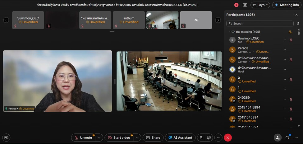The image size is (303, 144).
Task: Click the participants Search field
Action: click(x=260, y=24)
